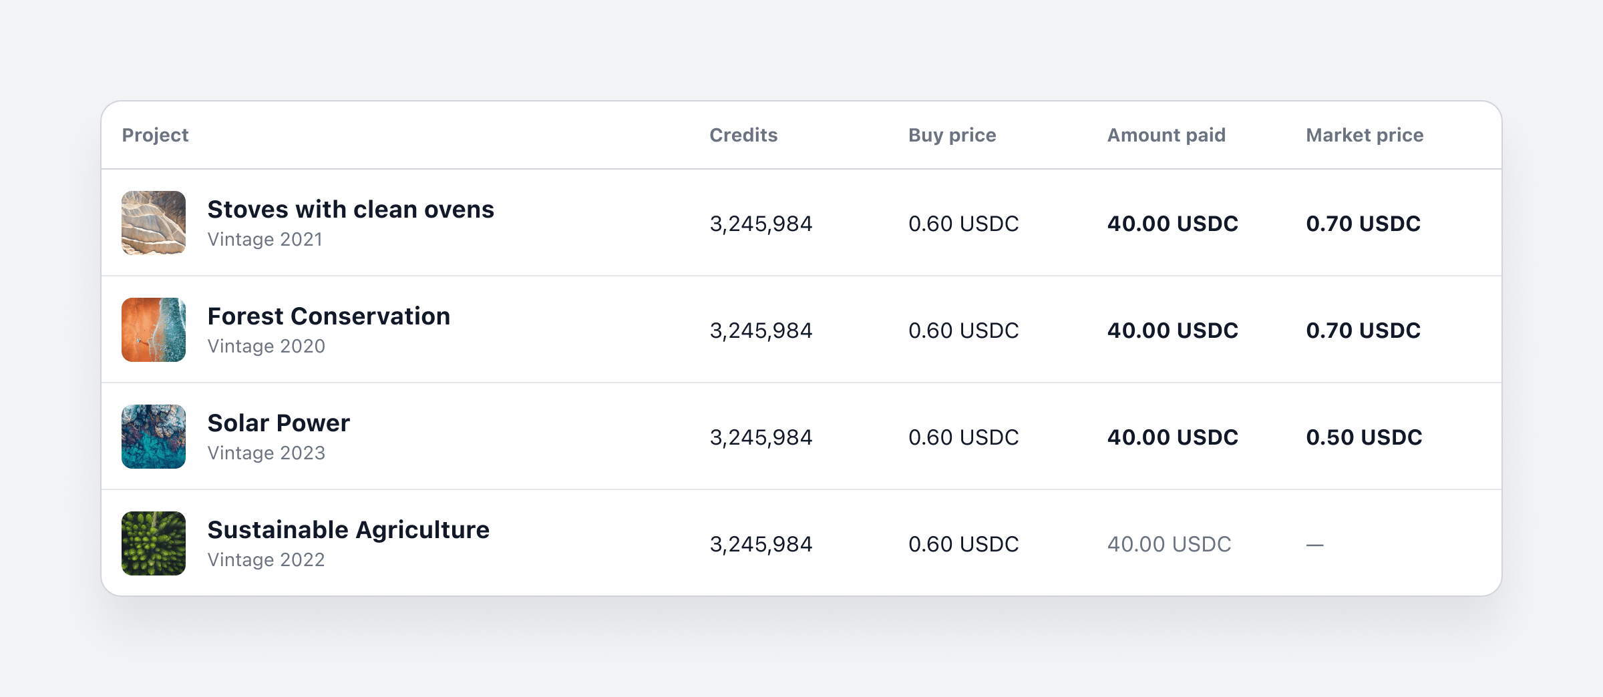Sort table by Credits column header
This screenshot has height=697, width=1603.
tap(743, 135)
